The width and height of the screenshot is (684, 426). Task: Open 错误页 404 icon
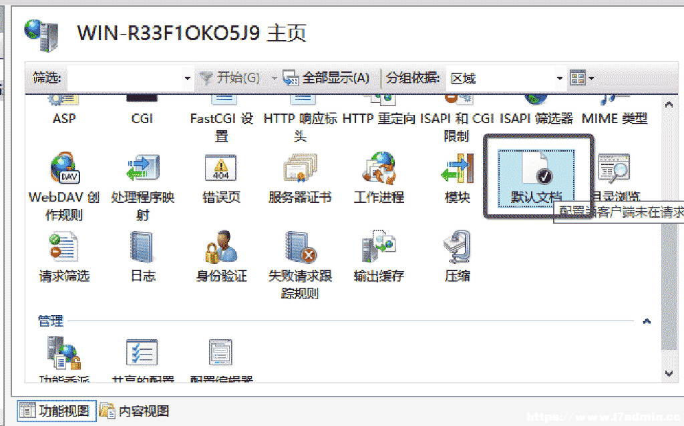click(221, 168)
